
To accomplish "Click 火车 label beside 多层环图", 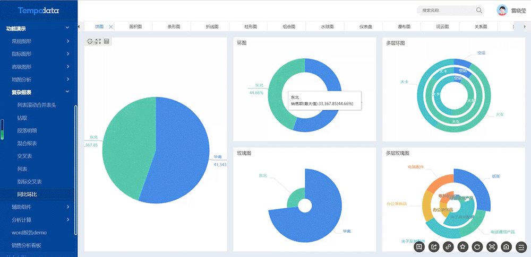I will coord(500,114).
